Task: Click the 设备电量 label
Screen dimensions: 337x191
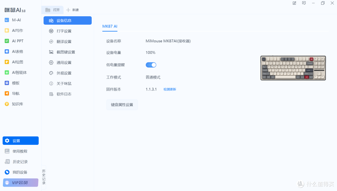Action: pos(114,53)
